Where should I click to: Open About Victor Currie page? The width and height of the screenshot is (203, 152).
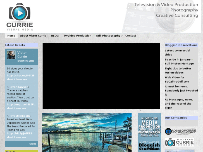[33, 36]
